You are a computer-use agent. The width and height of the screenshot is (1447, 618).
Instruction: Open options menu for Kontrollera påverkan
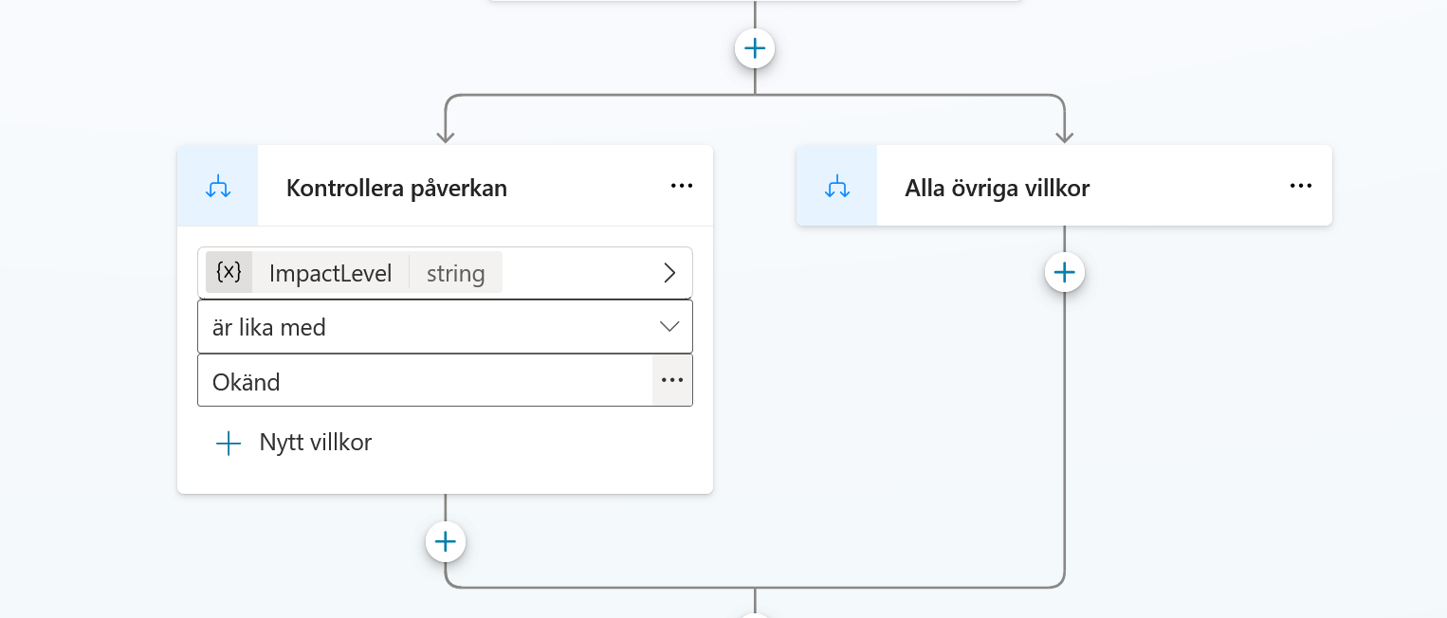pos(682,186)
